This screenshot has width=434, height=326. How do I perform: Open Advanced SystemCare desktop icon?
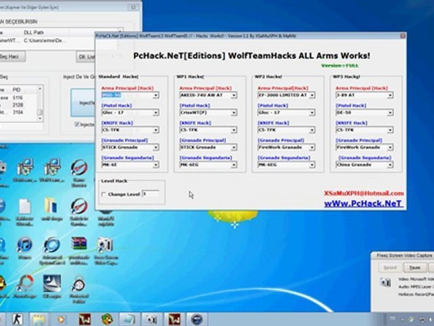(x=52, y=251)
